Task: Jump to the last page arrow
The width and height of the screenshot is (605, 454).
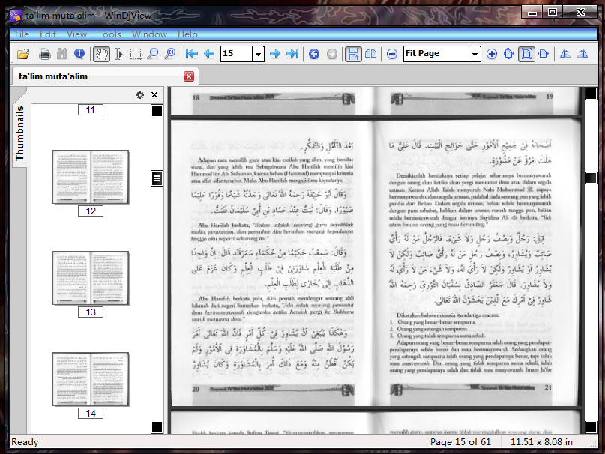Action: (292, 54)
